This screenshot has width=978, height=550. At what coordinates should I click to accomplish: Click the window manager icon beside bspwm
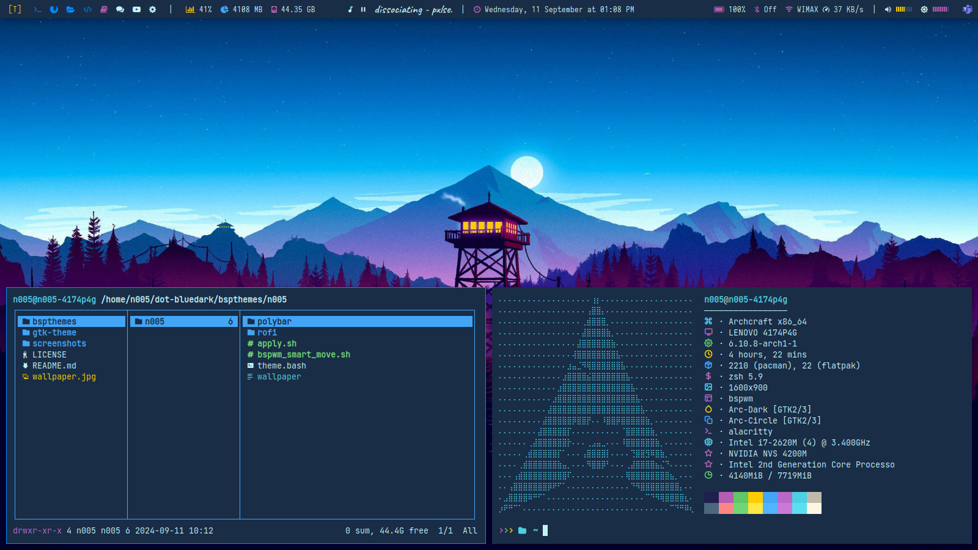coord(708,398)
